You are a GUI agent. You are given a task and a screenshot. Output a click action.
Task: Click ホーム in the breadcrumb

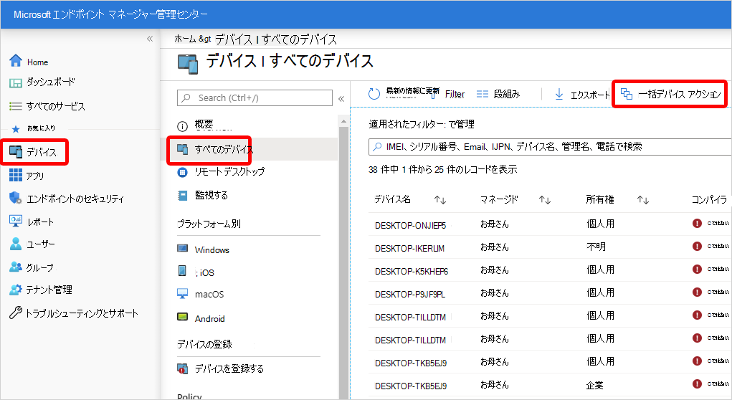pos(185,39)
